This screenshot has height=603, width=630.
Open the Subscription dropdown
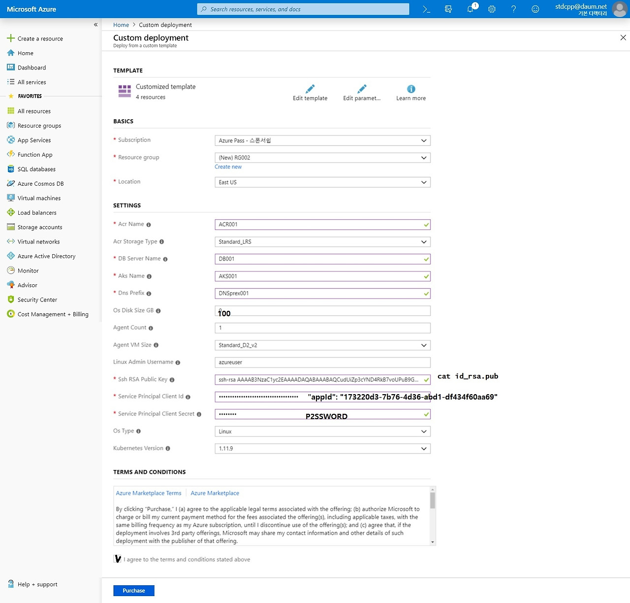(322, 140)
